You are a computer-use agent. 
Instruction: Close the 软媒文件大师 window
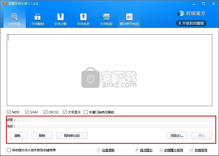pos(214,4)
